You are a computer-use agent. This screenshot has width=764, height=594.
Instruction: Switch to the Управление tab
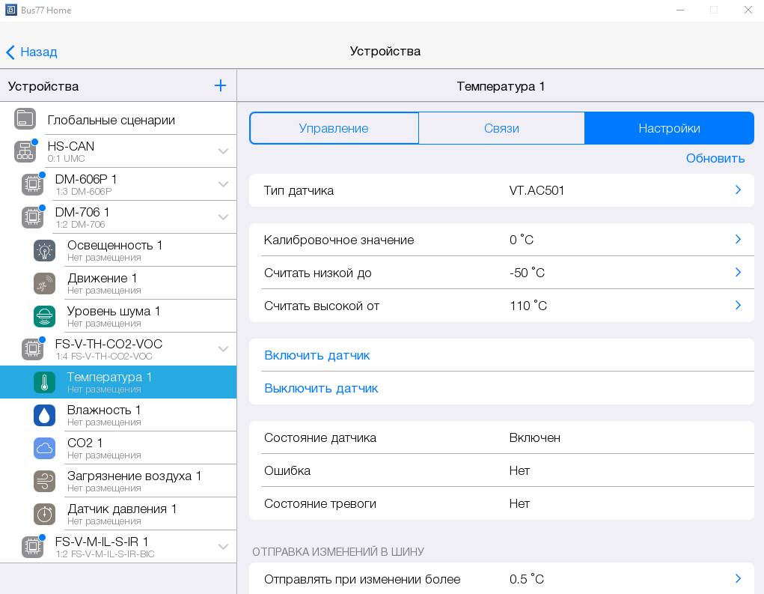[x=334, y=128]
